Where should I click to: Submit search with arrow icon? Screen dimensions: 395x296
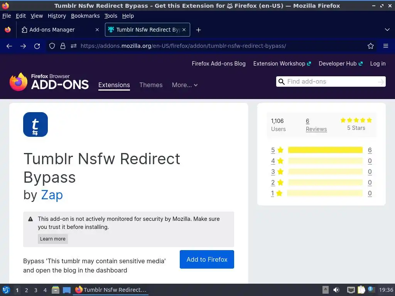click(x=381, y=82)
